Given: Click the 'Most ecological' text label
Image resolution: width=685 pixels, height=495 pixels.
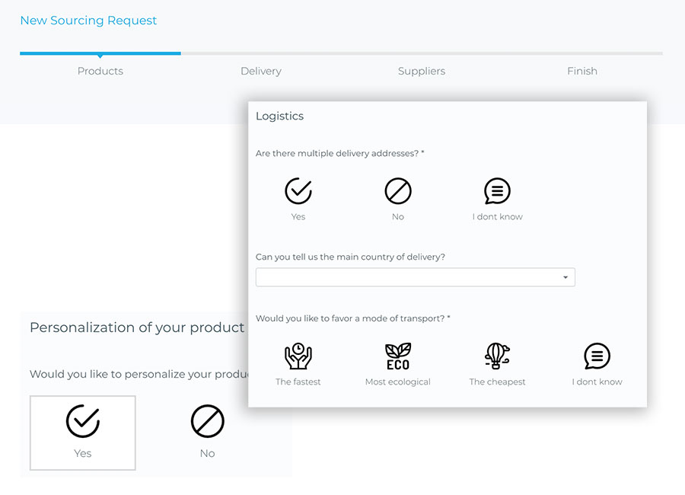Looking at the screenshot, I should click(397, 382).
